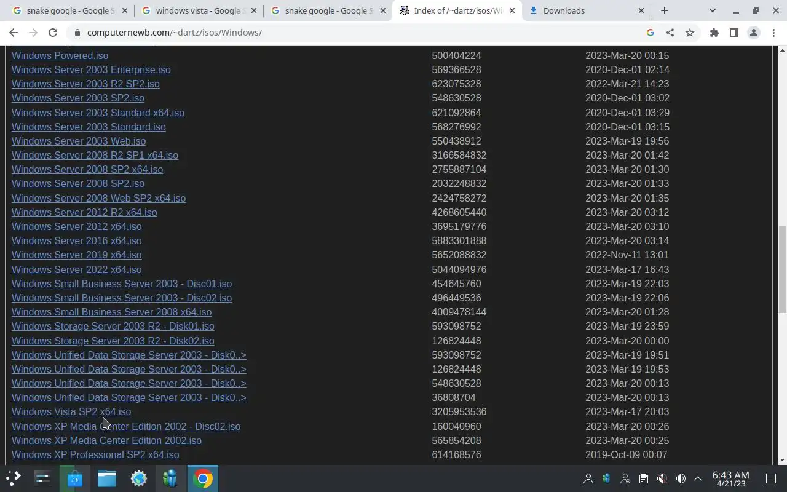787x492 pixels.
Task: Click the page vertical scrollbar thumb
Action: (782, 268)
